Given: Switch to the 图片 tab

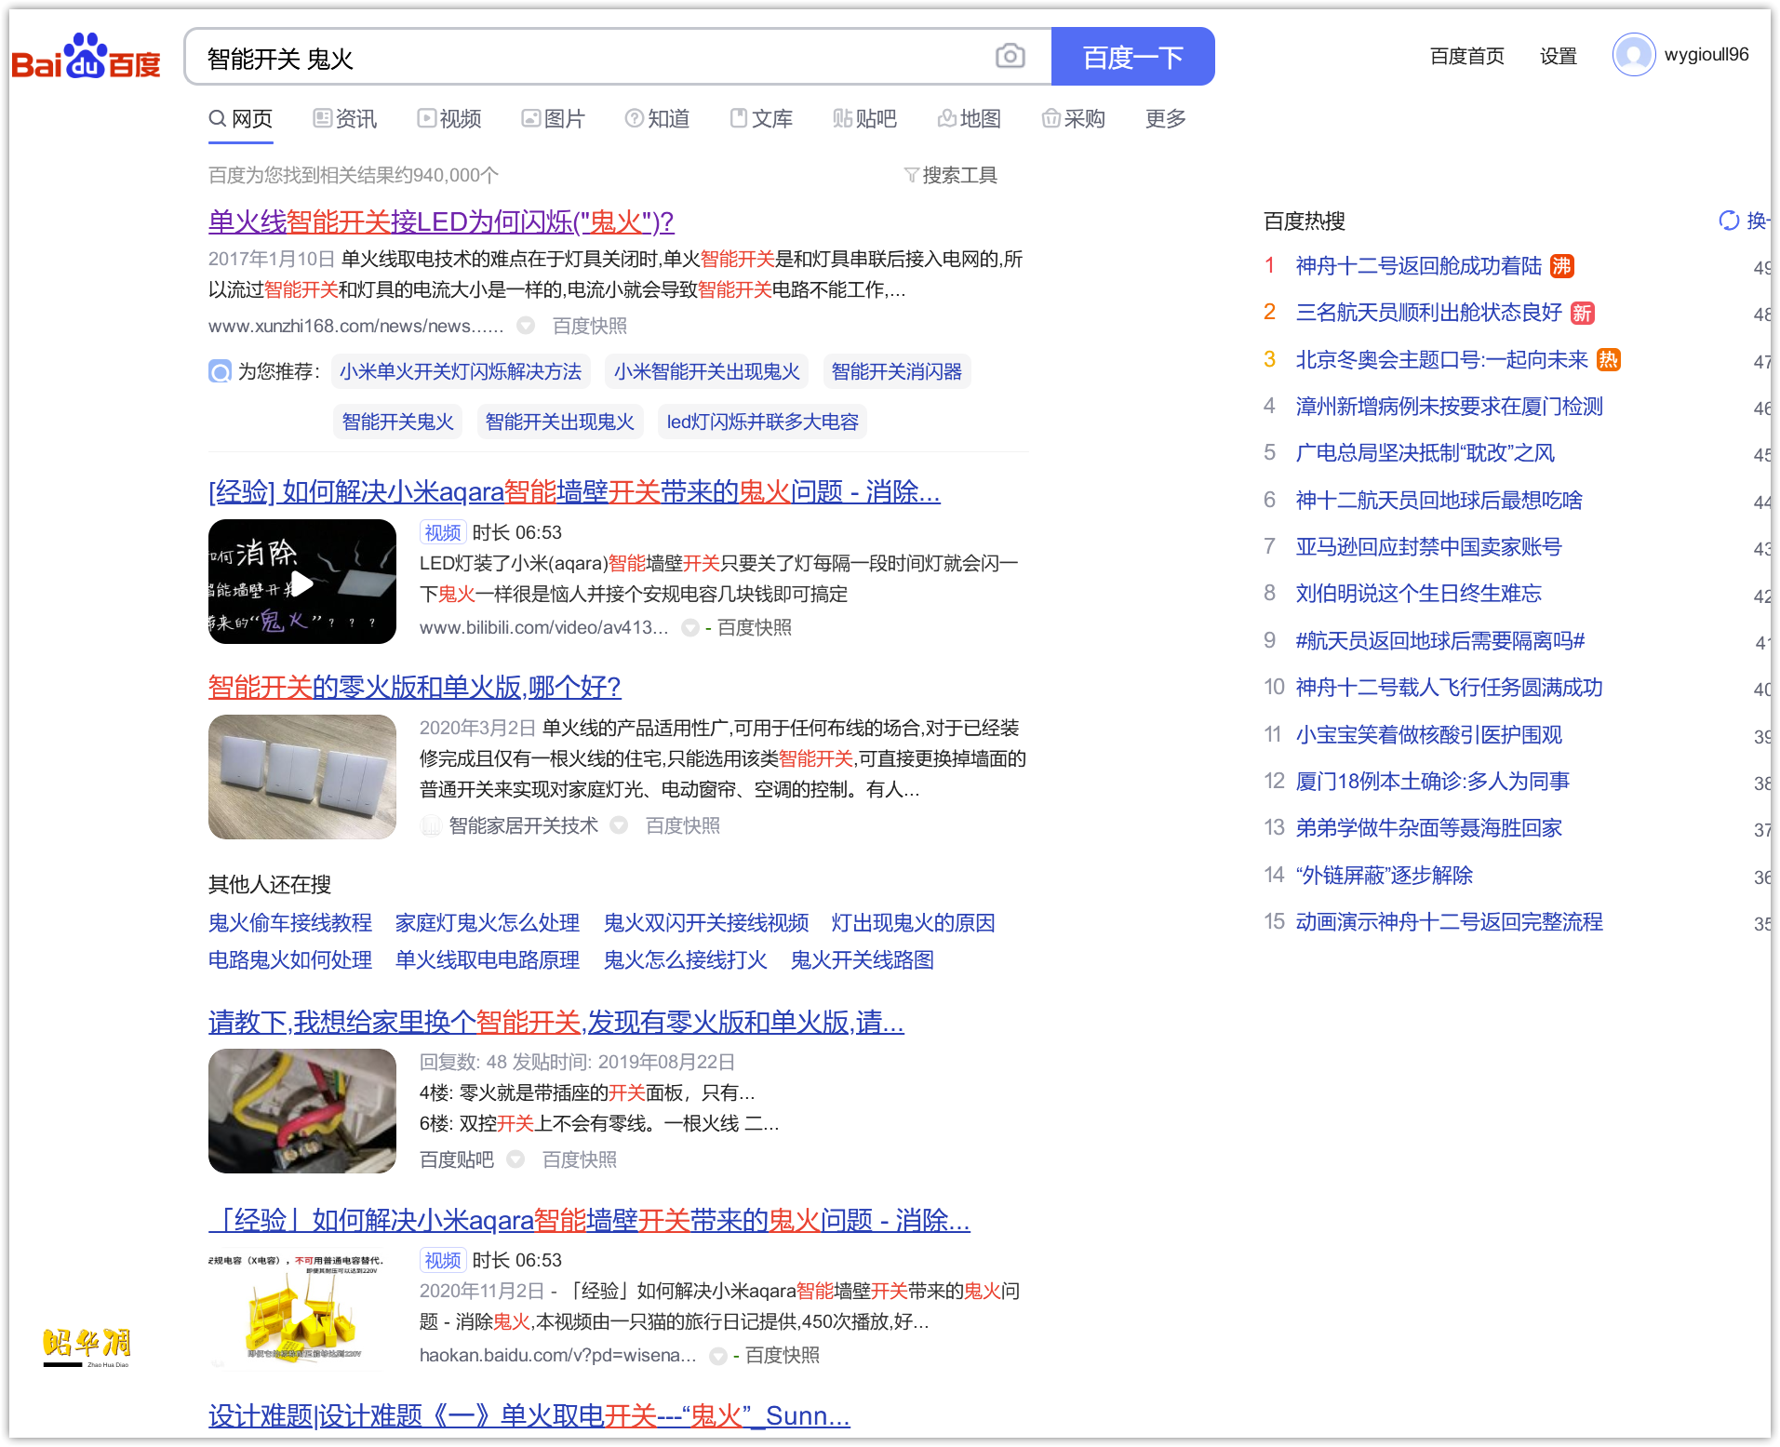Looking at the screenshot, I should pyautogui.click(x=554, y=119).
